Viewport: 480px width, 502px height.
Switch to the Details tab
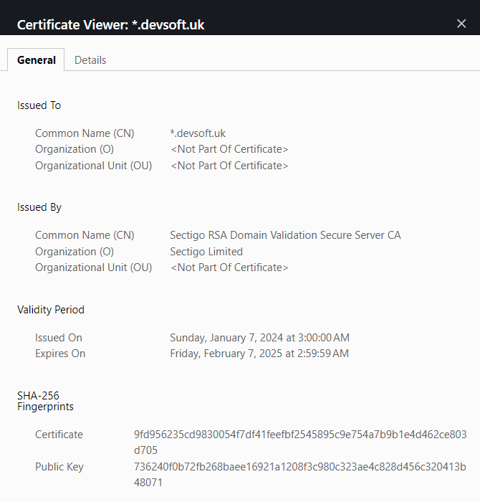tap(90, 60)
